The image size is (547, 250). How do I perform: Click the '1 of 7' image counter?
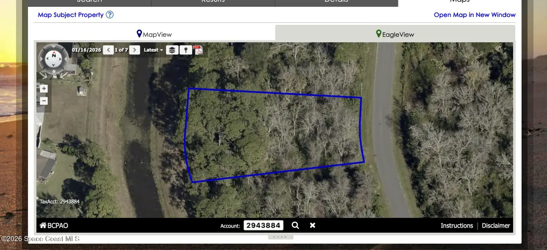[x=121, y=50]
